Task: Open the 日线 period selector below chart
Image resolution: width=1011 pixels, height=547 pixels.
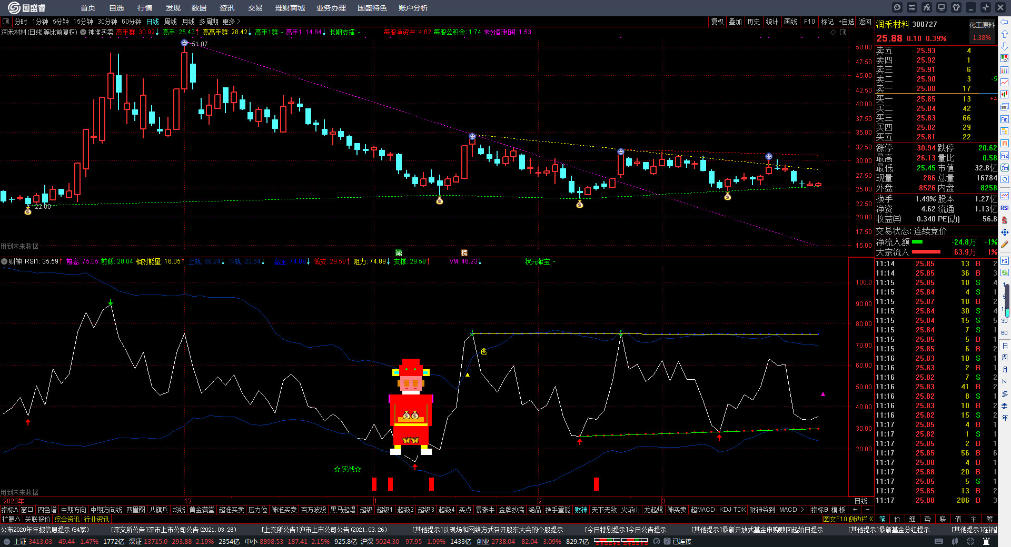Action: (x=860, y=501)
